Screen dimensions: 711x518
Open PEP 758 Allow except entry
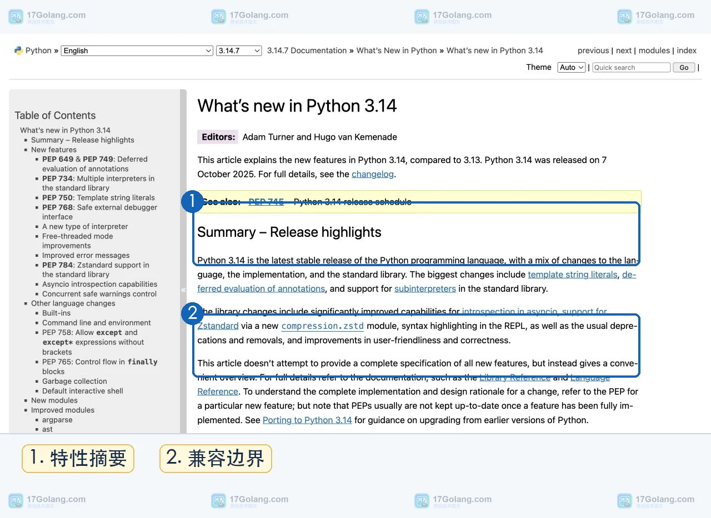[93, 342]
